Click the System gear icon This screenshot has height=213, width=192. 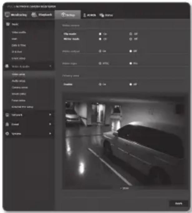(7, 134)
